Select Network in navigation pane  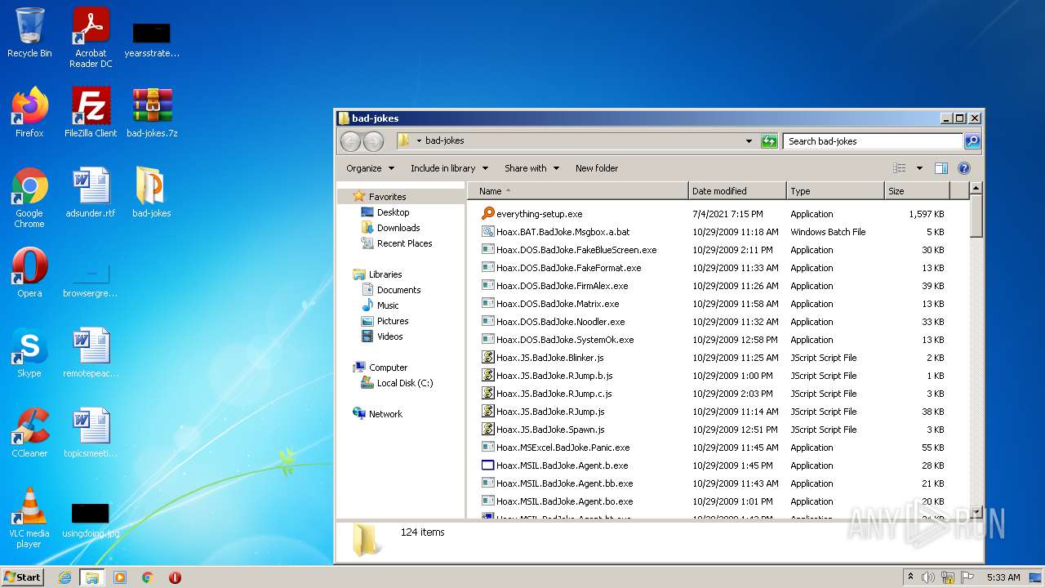tap(385, 414)
